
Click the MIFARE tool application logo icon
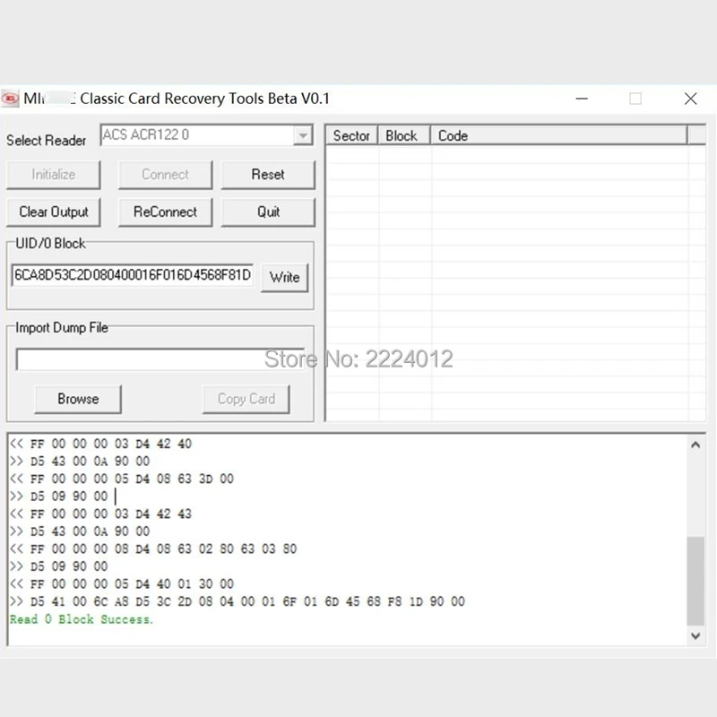point(11,99)
